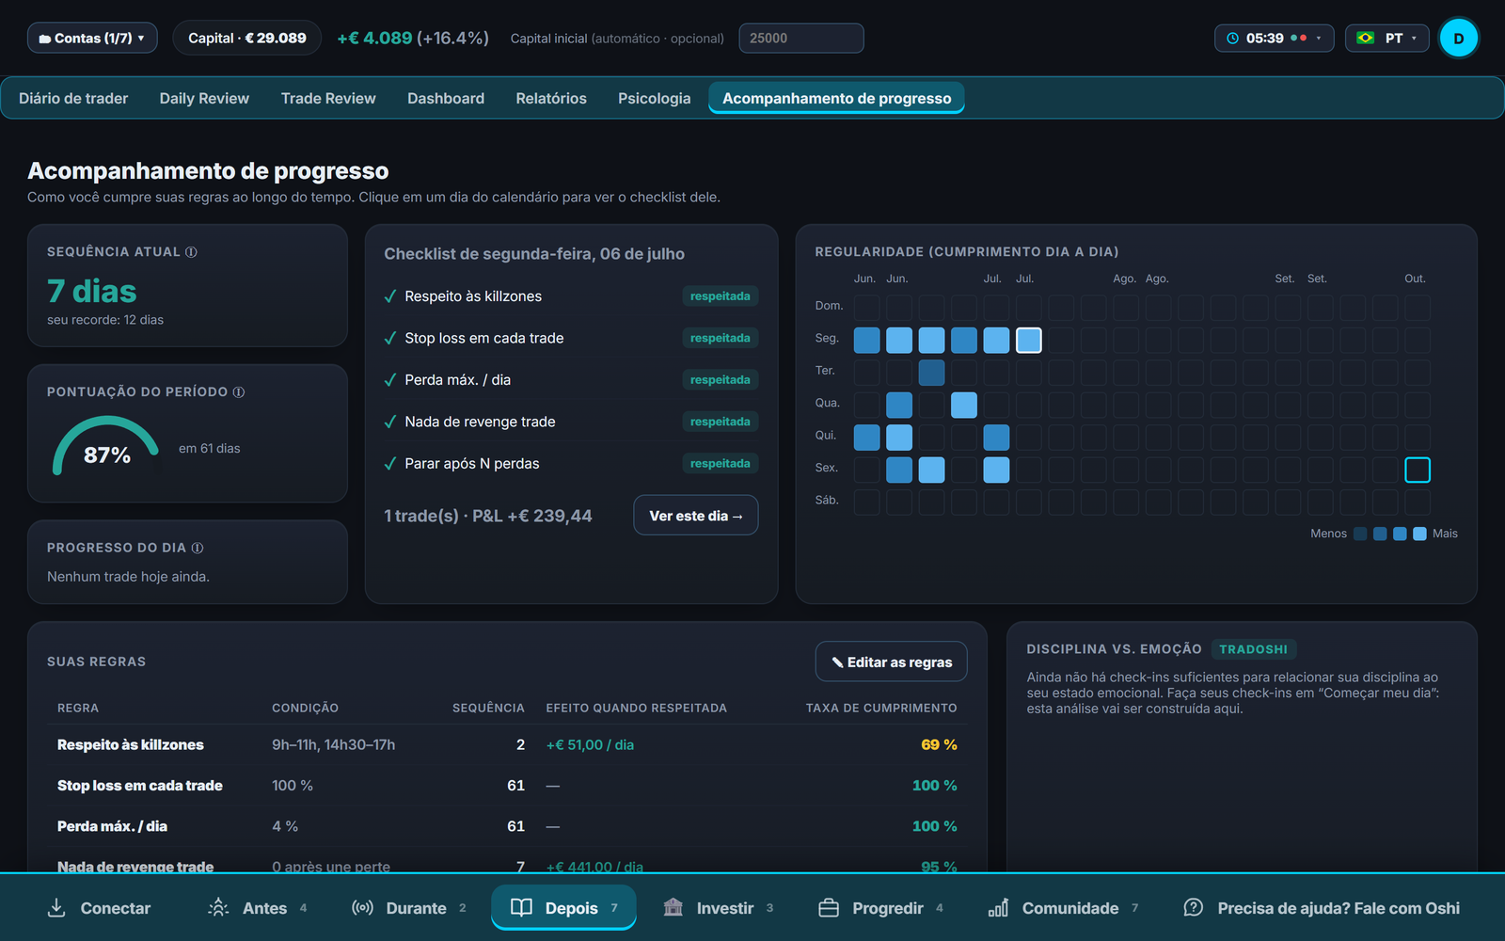Image resolution: width=1505 pixels, height=941 pixels.
Task: Click the Capital inicial input field
Action: (801, 39)
